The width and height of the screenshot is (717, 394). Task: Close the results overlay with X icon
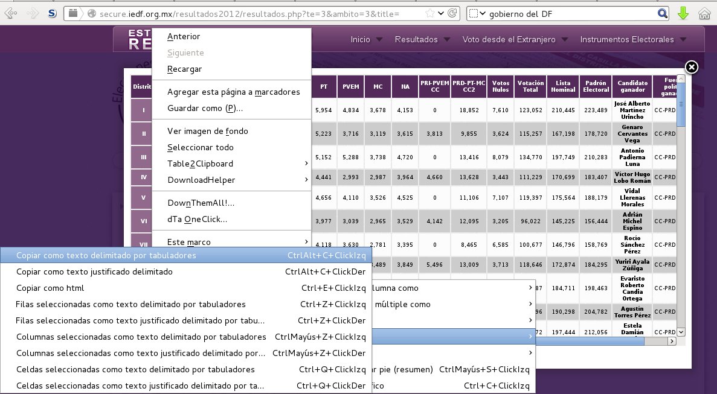click(x=692, y=66)
